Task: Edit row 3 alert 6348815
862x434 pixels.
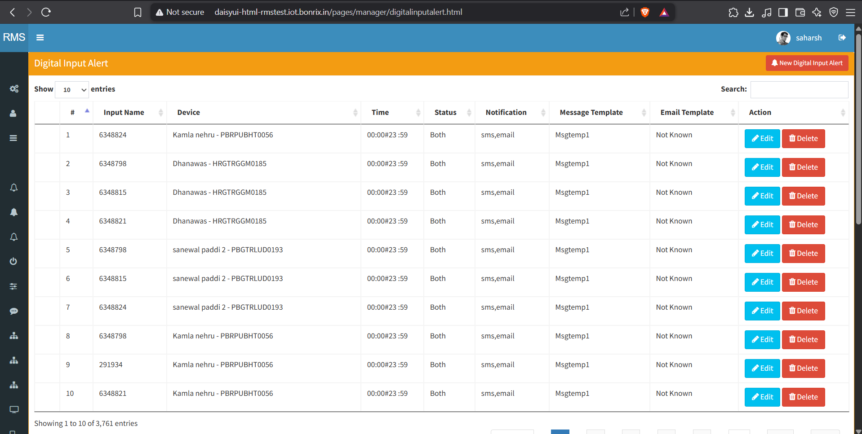Action: (762, 196)
